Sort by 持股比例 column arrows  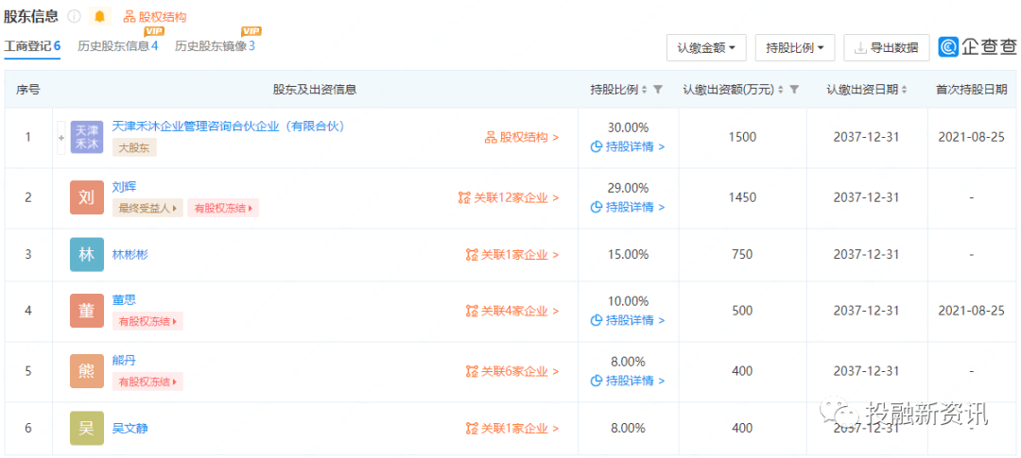pyautogui.click(x=644, y=90)
